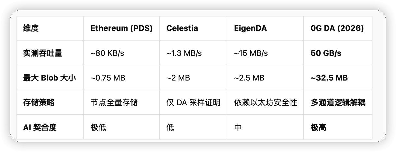This screenshot has height=152, width=396.
Task: Select the 仅 DA 采样证明 cell
Action: pos(193,103)
